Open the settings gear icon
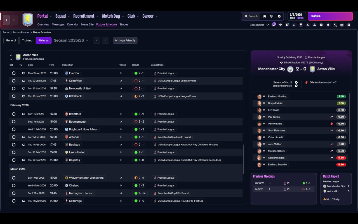 tap(279, 16)
